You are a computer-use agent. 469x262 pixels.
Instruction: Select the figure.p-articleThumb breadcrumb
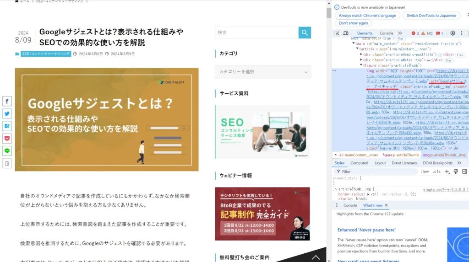pyautogui.click(x=400, y=155)
